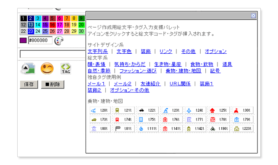Open the image upload icon
Screen dimensions: 278x165
28,68
